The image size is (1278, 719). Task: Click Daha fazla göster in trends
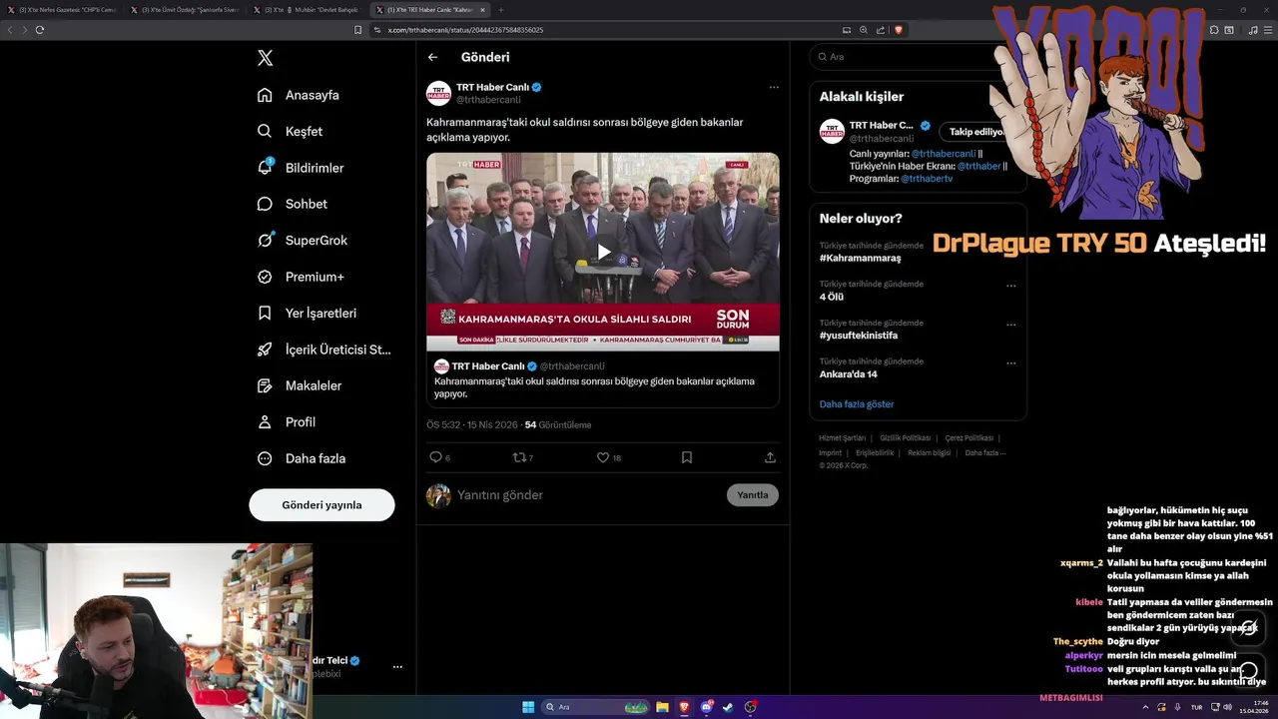[857, 404]
